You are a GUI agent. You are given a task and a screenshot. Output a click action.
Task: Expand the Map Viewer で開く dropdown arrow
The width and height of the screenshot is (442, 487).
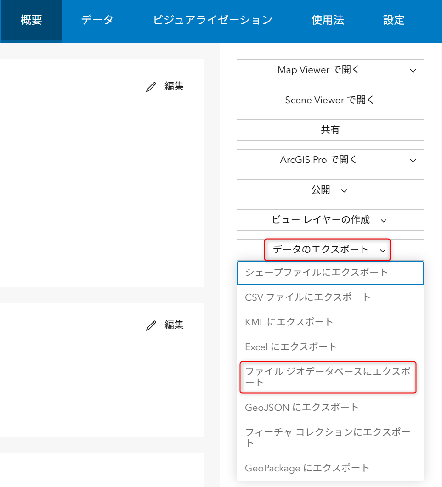click(413, 70)
